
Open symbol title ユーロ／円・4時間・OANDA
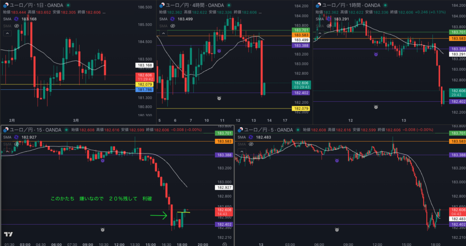tap(195, 5)
